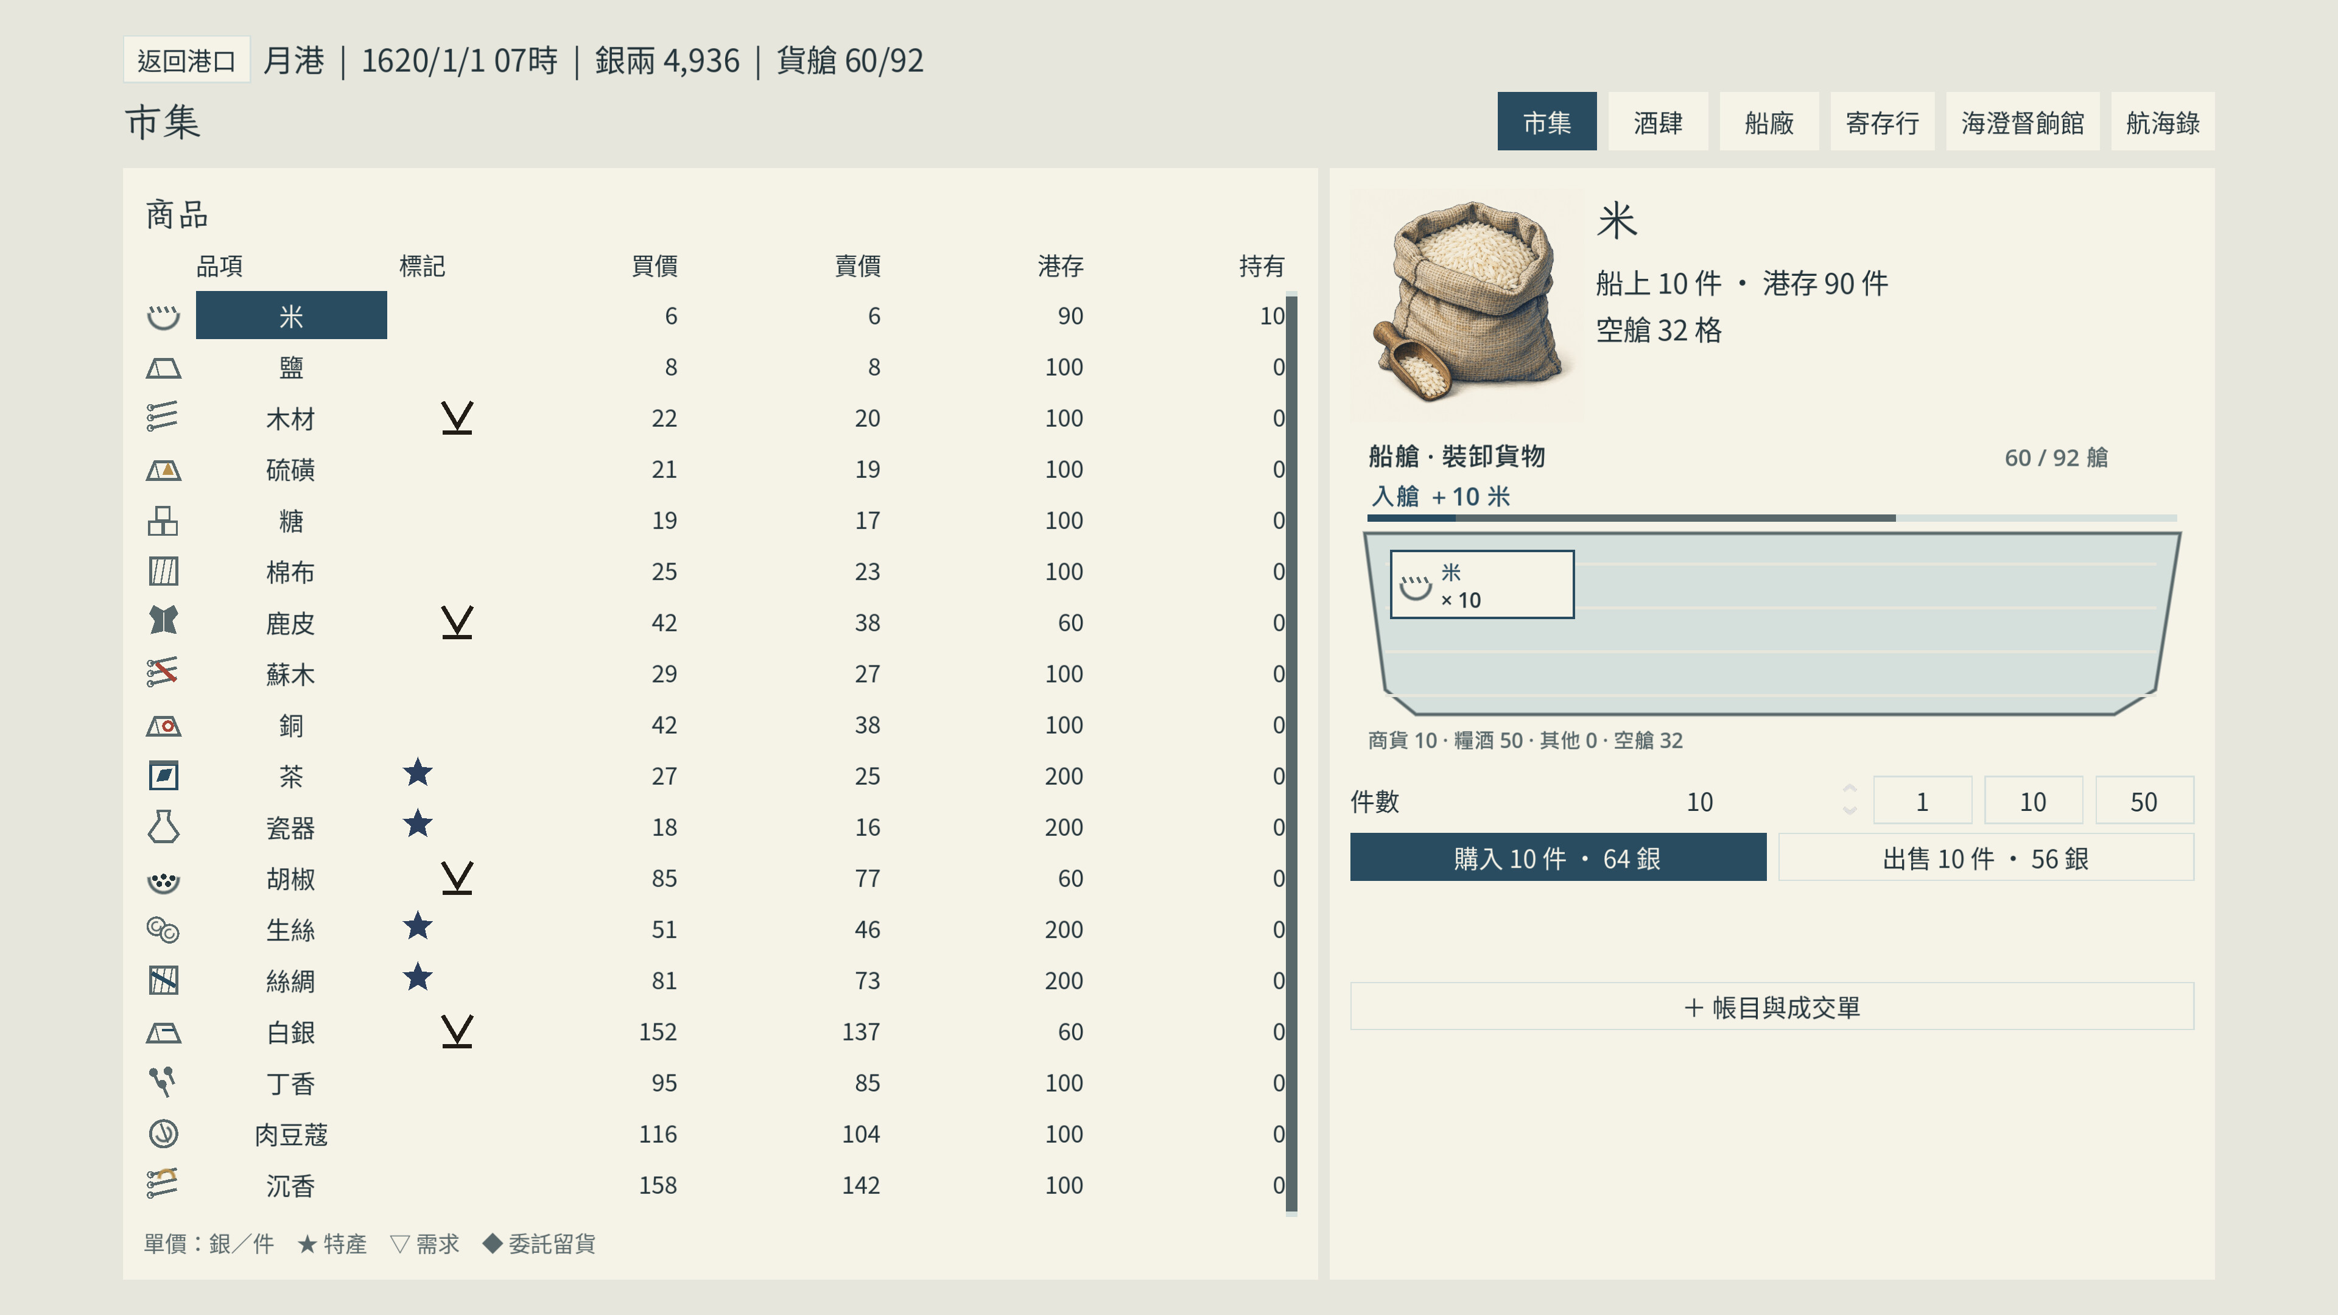
Task: Open the 船廠 tab
Action: [1769, 122]
